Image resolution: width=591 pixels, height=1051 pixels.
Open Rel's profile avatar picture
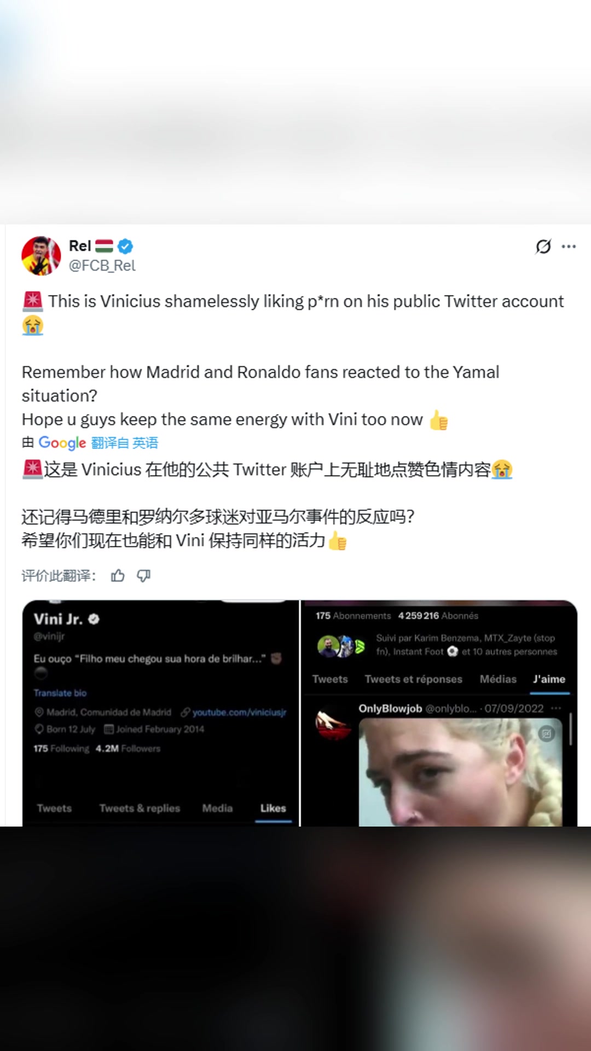(41, 256)
